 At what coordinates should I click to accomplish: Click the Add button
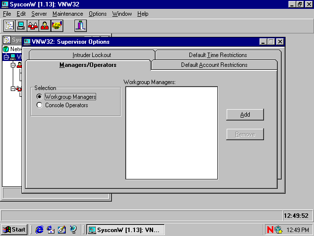pos(245,115)
